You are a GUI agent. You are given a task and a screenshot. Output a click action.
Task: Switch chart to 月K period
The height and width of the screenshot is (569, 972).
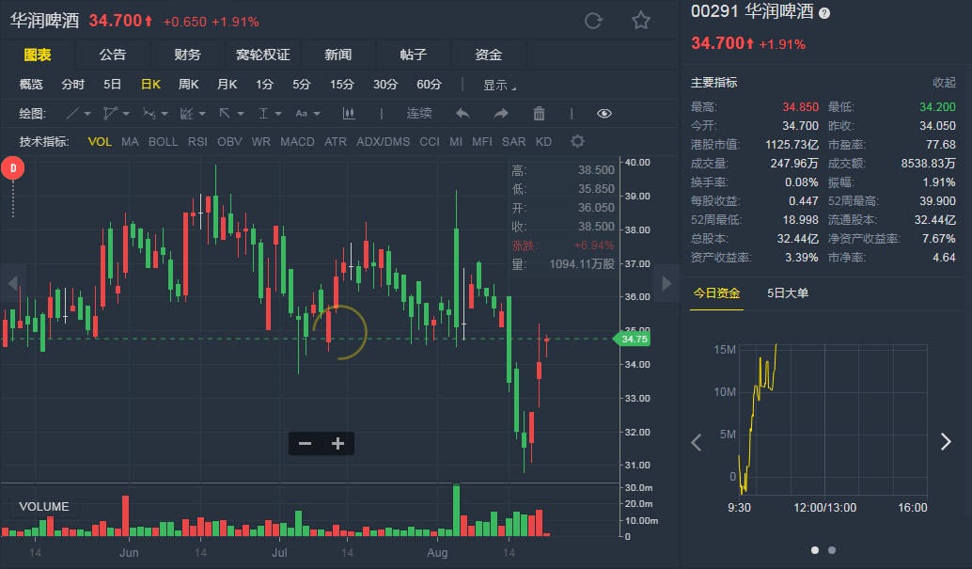[x=227, y=85]
